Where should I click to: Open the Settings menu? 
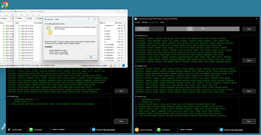click(145, 22)
